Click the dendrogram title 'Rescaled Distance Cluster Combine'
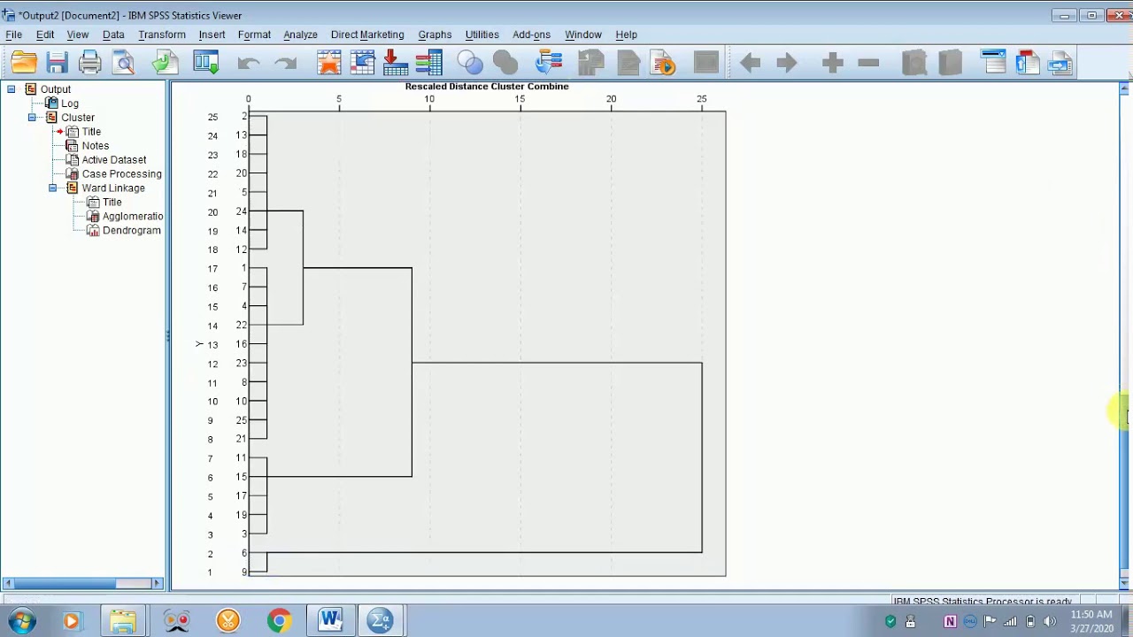This screenshot has width=1133, height=637. [487, 87]
